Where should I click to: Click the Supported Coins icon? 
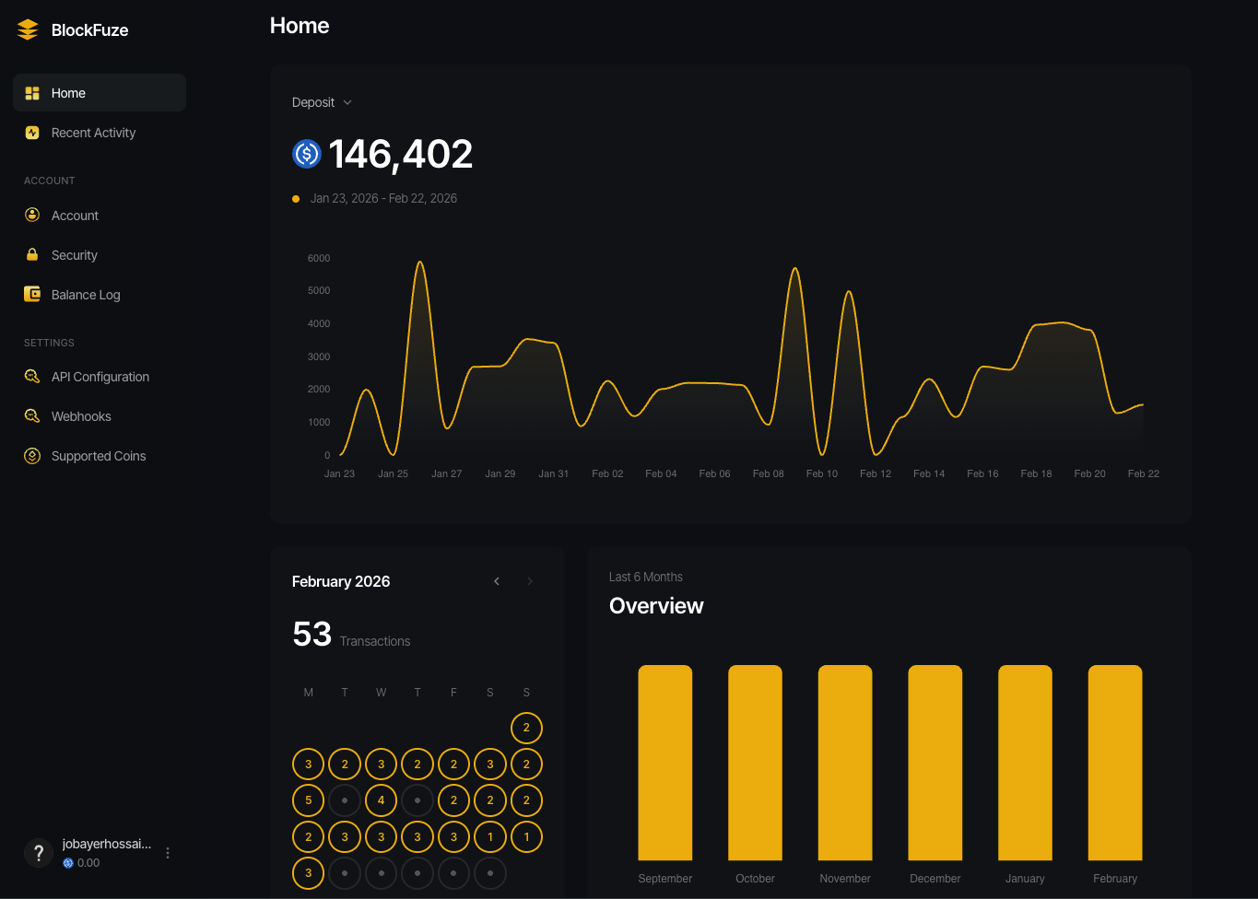(32, 456)
